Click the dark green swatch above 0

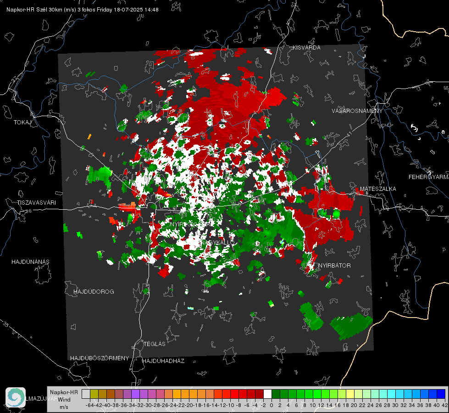point(276,394)
